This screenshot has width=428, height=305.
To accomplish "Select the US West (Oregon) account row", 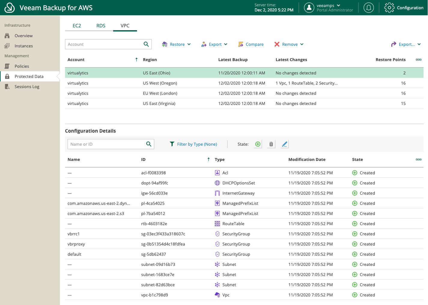I will [x=244, y=83].
